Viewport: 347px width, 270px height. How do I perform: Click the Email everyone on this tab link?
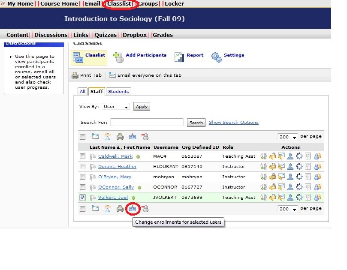(149, 75)
